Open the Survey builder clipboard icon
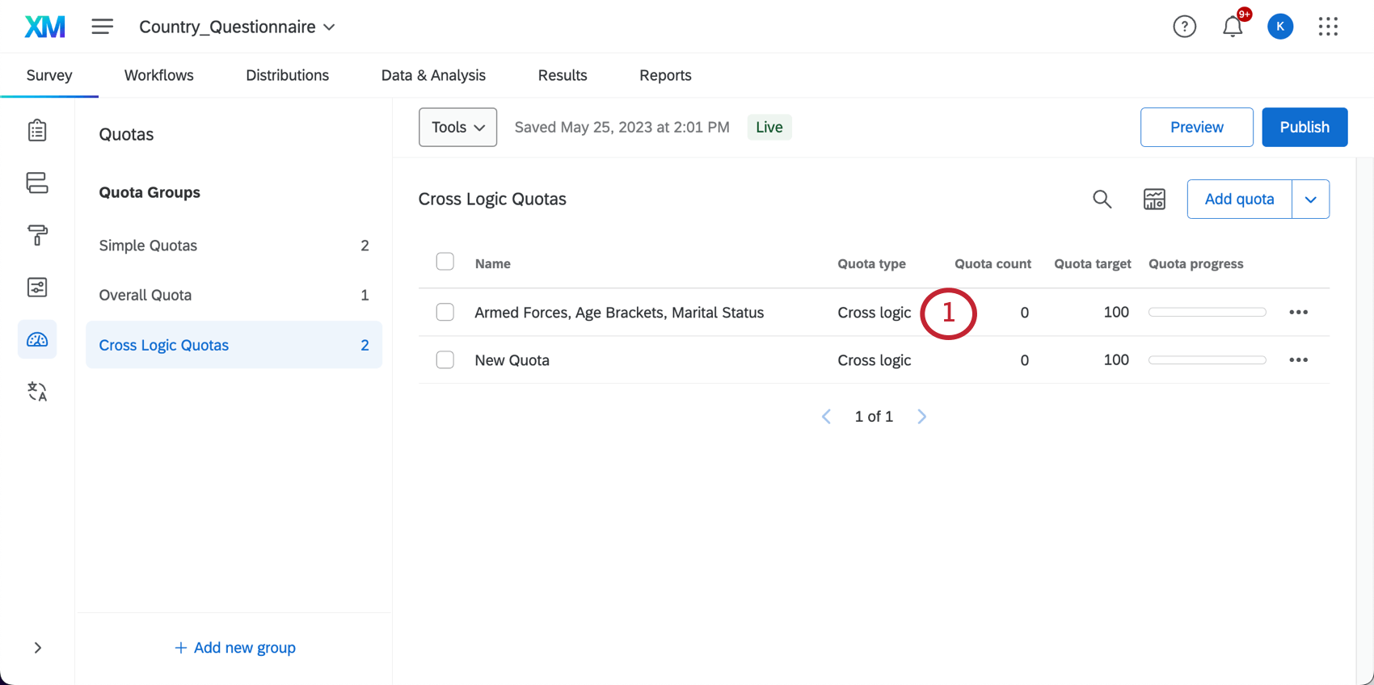1374x685 pixels. (x=37, y=130)
